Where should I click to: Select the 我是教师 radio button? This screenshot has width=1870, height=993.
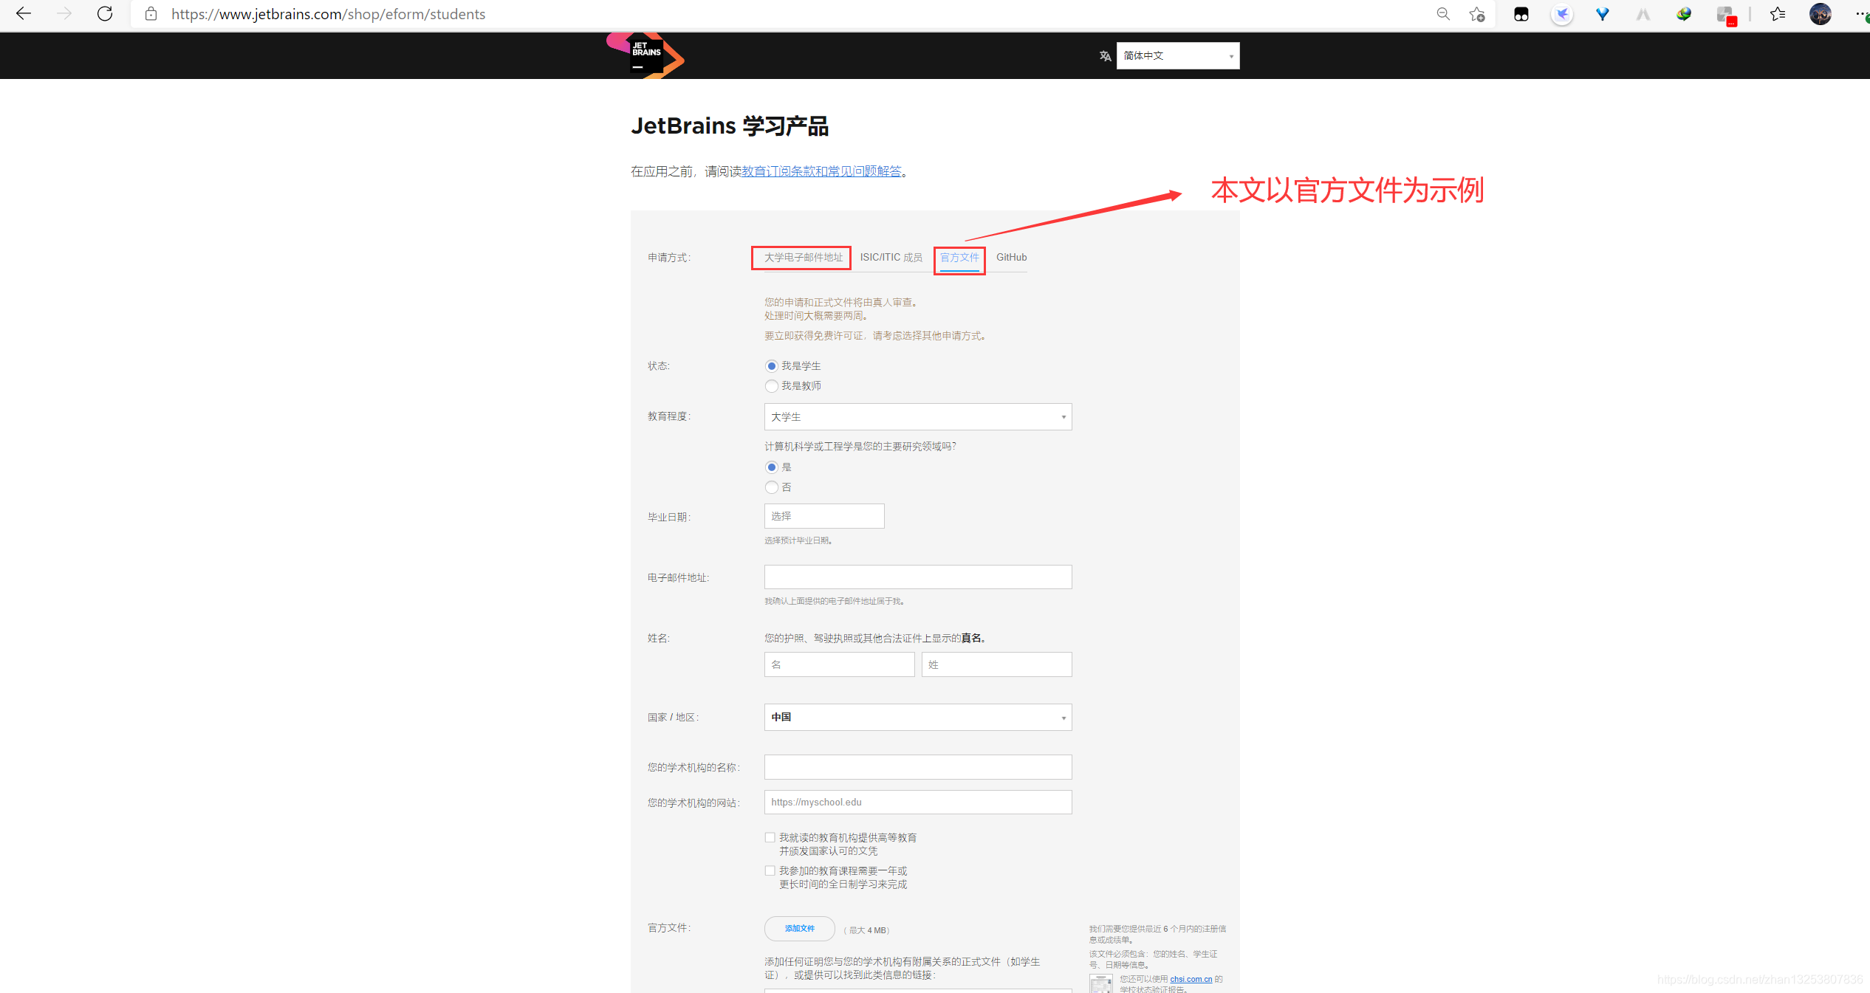point(771,385)
